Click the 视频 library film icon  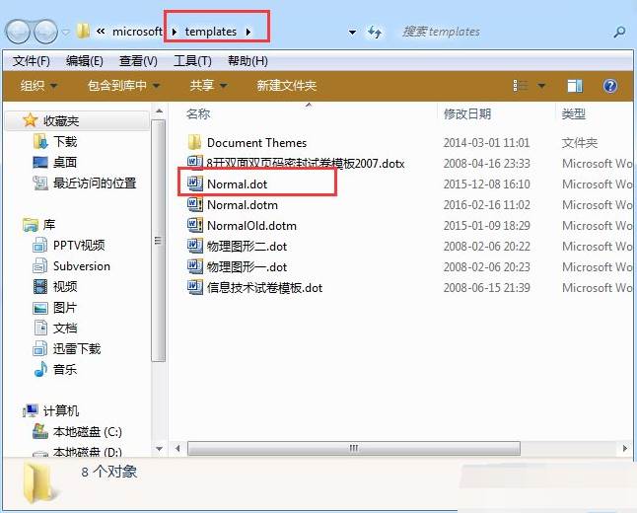[40, 286]
